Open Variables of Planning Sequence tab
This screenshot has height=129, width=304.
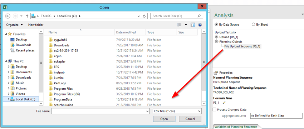[235, 127]
